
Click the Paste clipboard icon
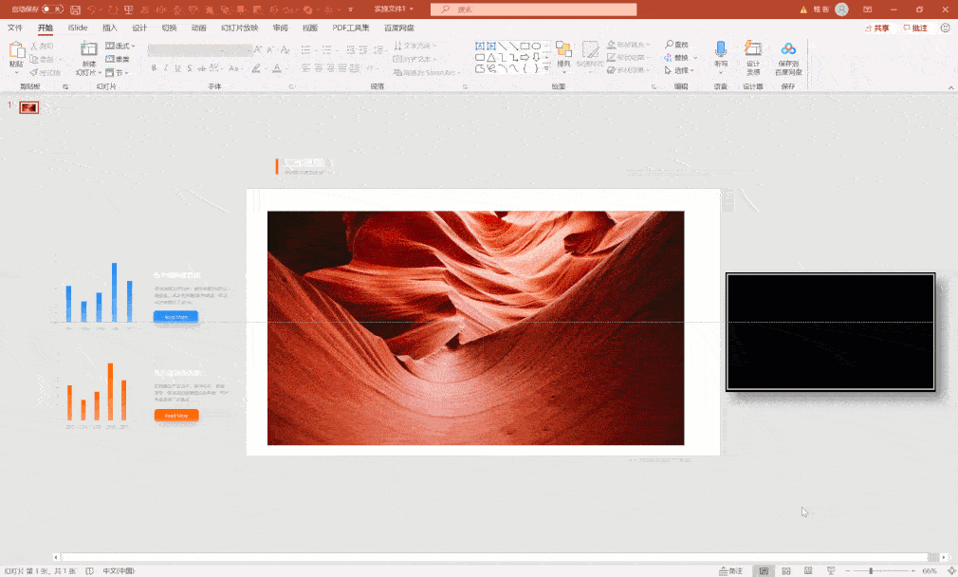point(16,51)
